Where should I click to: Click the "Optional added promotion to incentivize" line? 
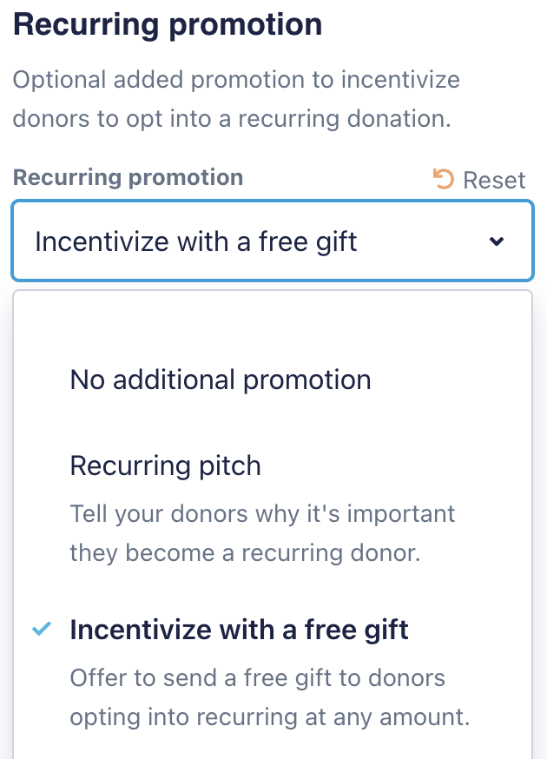[236, 81]
